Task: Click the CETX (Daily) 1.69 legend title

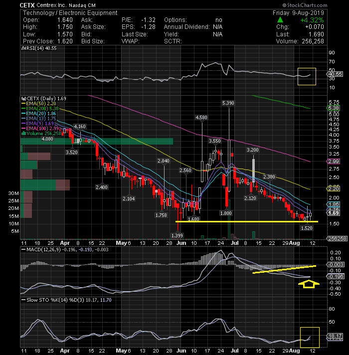Action: point(44,99)
